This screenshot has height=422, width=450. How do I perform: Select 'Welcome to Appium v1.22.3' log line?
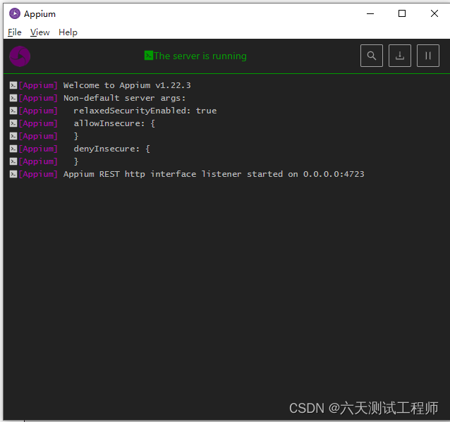click(127, 85)
